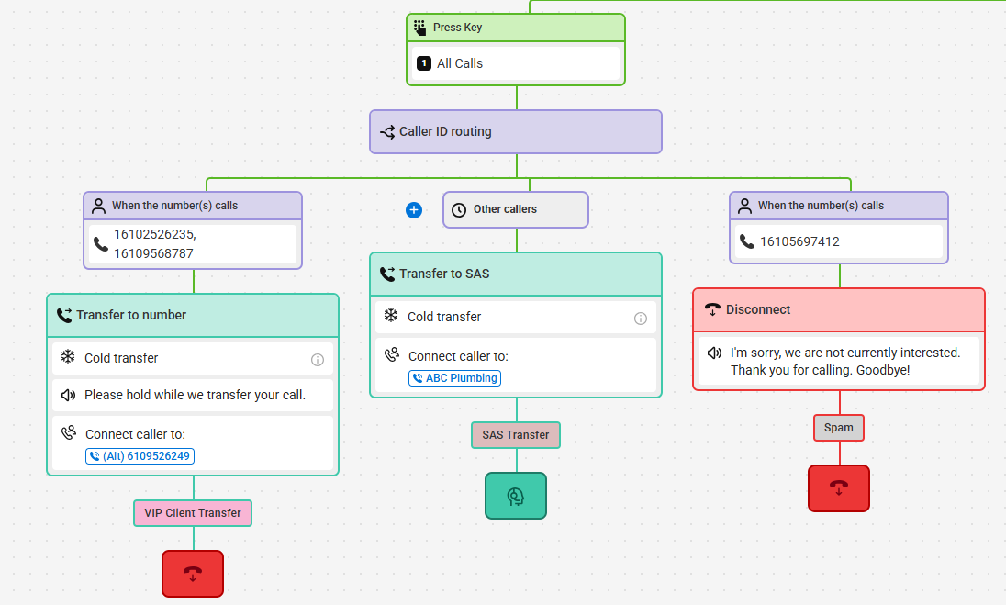Screen dimensions: 1006x605
Task: Click the Caller ID routing branch icon
Action: 386,132
